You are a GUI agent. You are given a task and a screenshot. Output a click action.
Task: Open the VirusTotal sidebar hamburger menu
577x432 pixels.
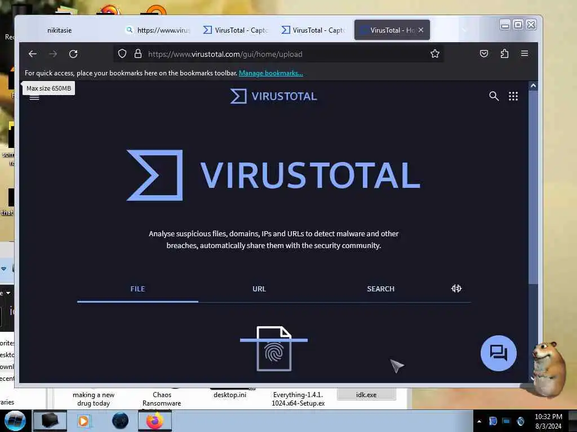click(x=34, y=97)
